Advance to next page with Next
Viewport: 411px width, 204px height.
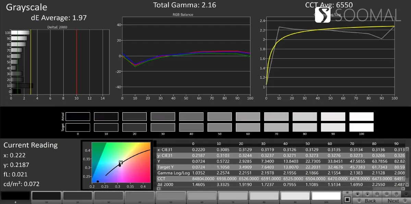click(x=397, y=201)
